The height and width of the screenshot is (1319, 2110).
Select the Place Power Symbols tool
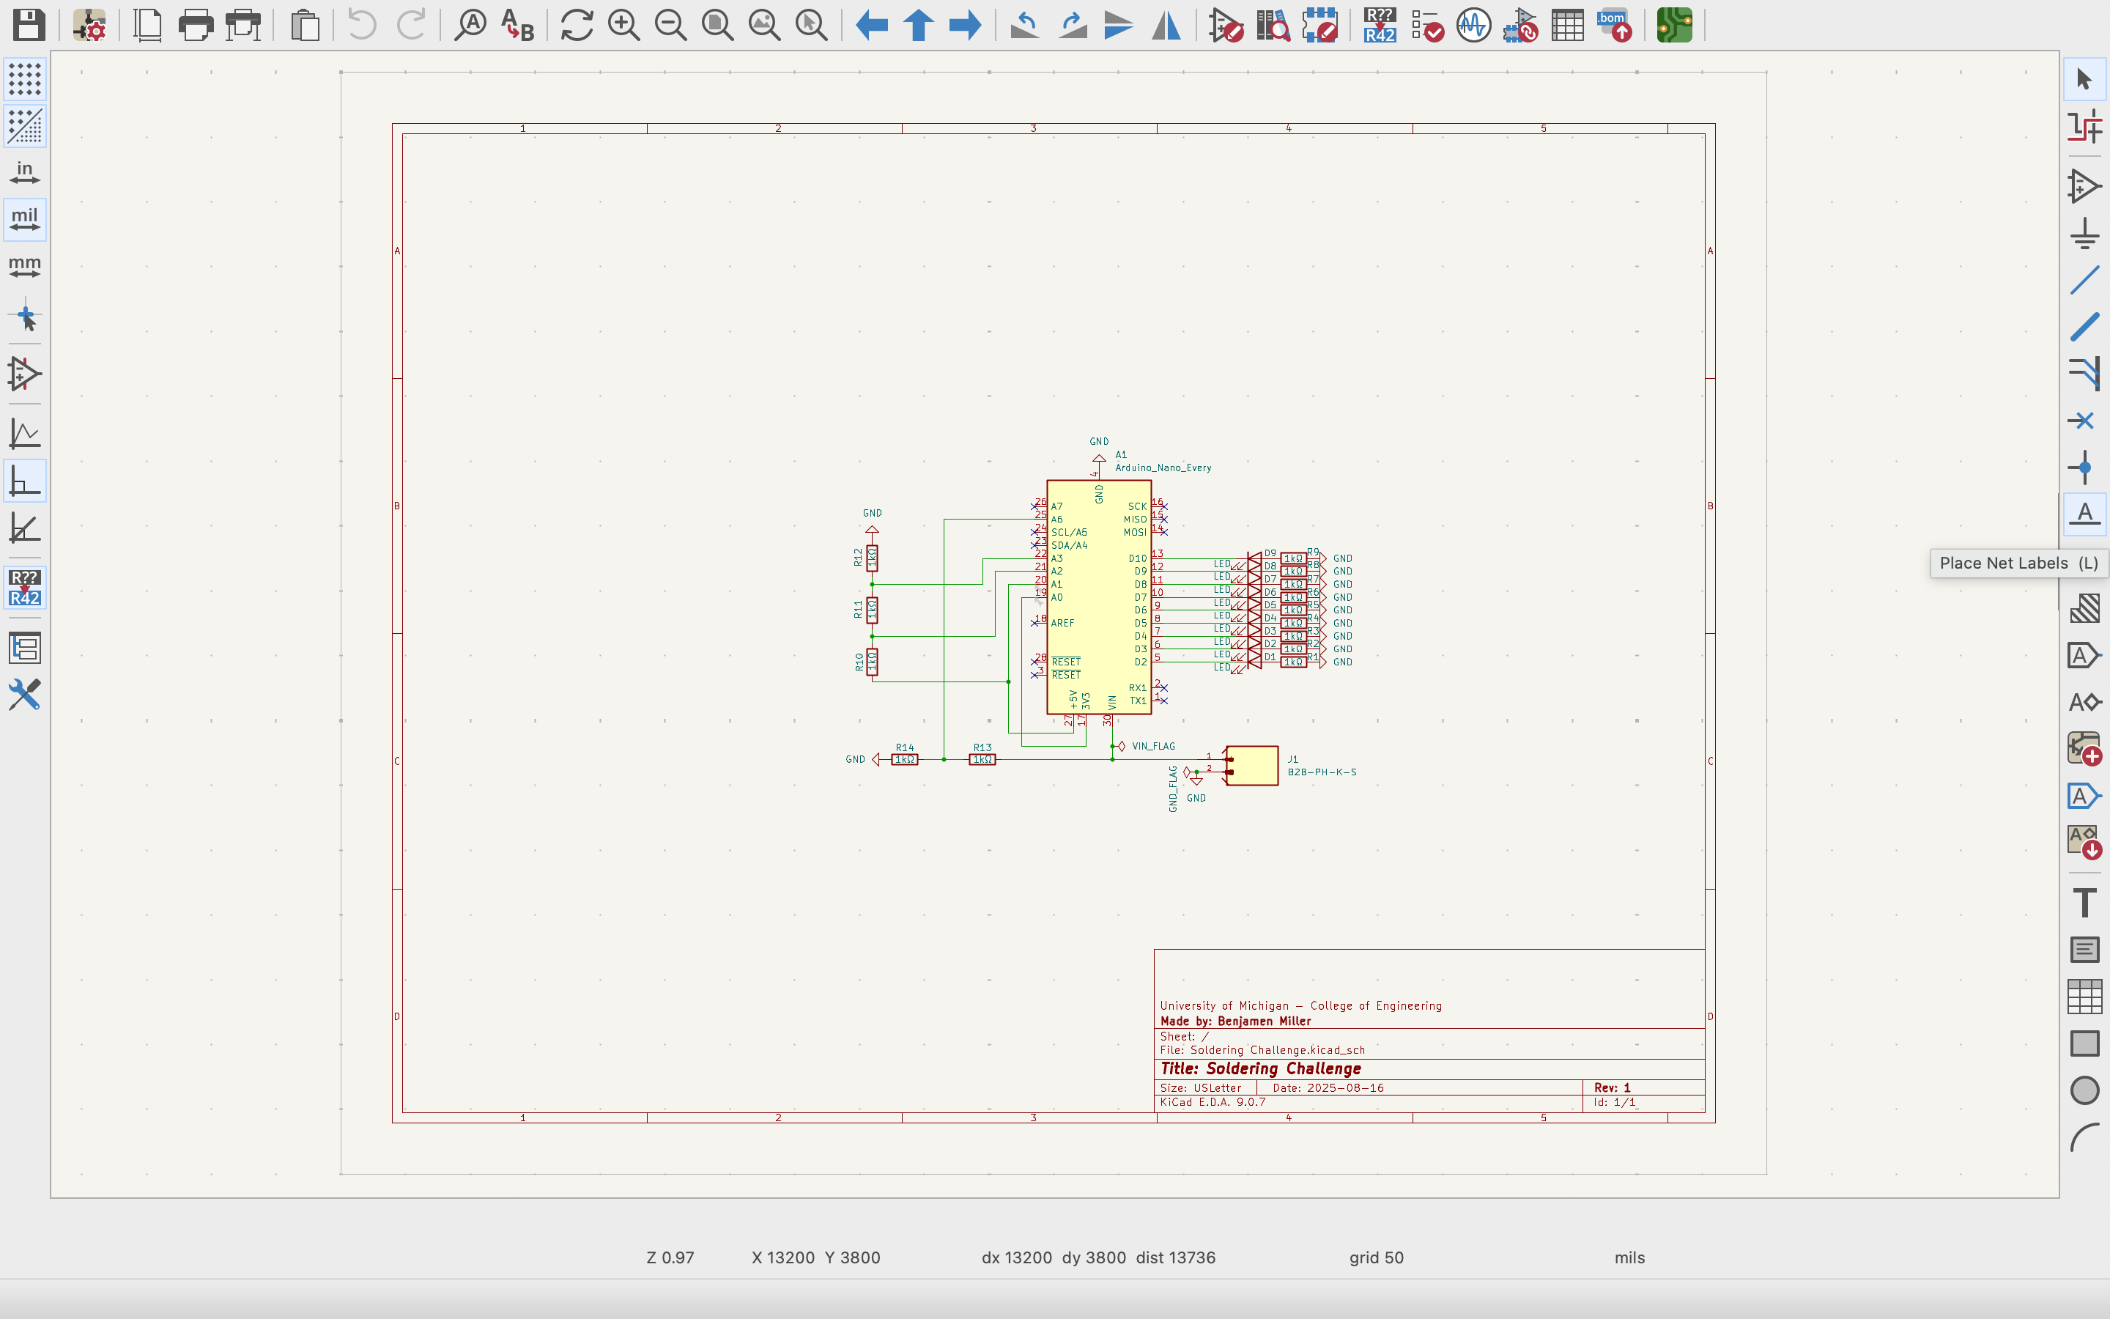click(2084, 234)
